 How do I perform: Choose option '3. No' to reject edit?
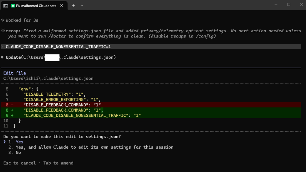14,153
